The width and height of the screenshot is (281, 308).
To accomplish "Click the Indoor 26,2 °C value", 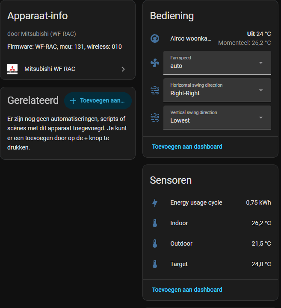I will click(x=261, y=223).
